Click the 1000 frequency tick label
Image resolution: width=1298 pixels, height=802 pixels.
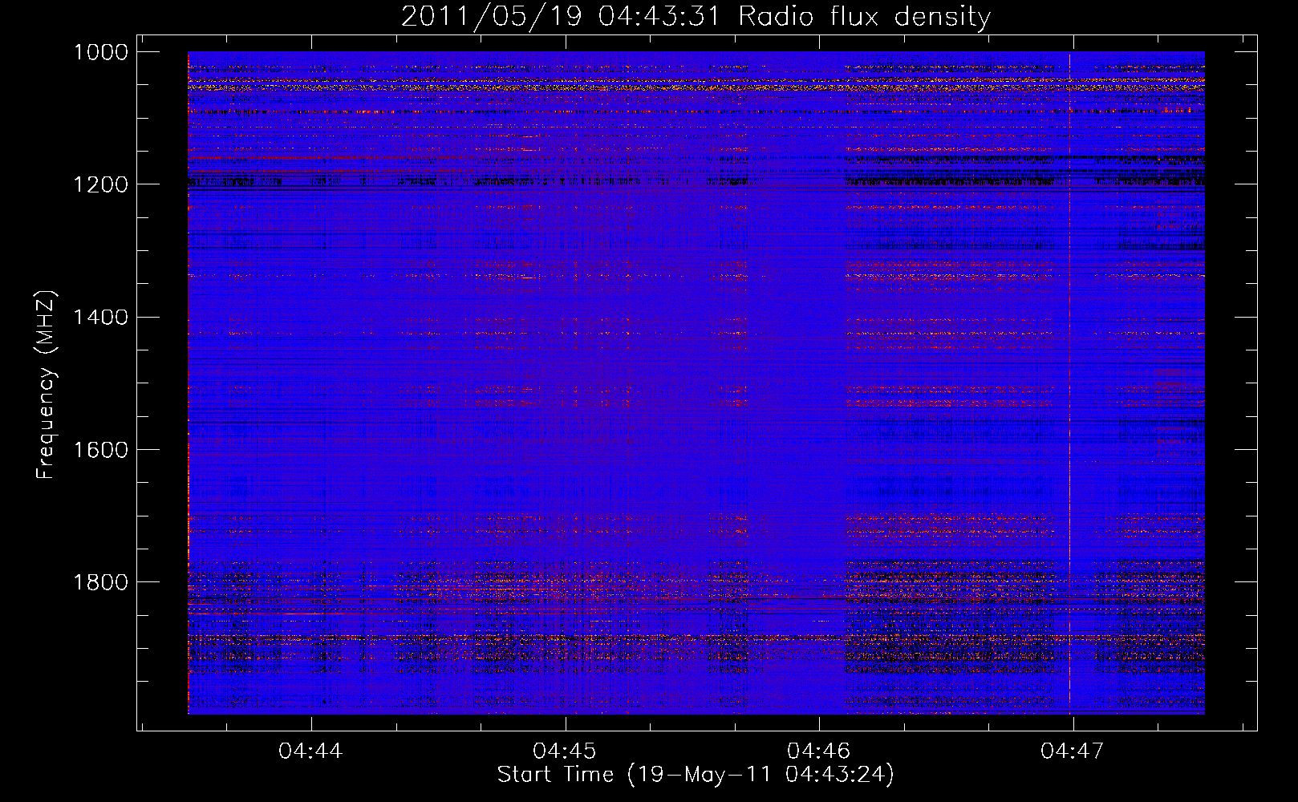pos(101,52)
